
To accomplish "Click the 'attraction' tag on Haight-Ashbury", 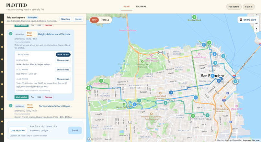I will tap(19, 34).
